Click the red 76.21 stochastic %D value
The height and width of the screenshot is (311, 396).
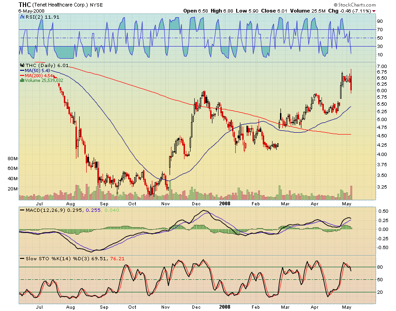pos(117,258)
